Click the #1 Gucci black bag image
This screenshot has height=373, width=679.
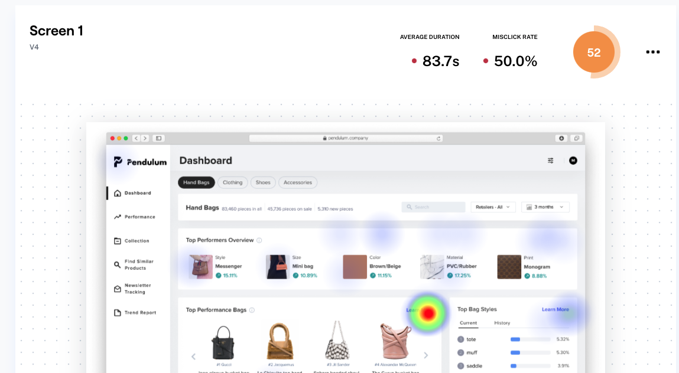tap(223, 342)
